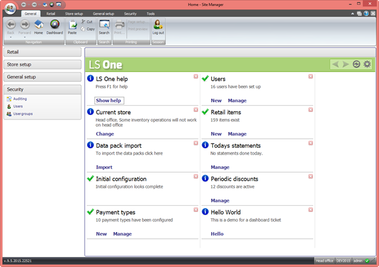Dismiss the LS One help dashboard item
Screen dimensions: 379x267
196,76
